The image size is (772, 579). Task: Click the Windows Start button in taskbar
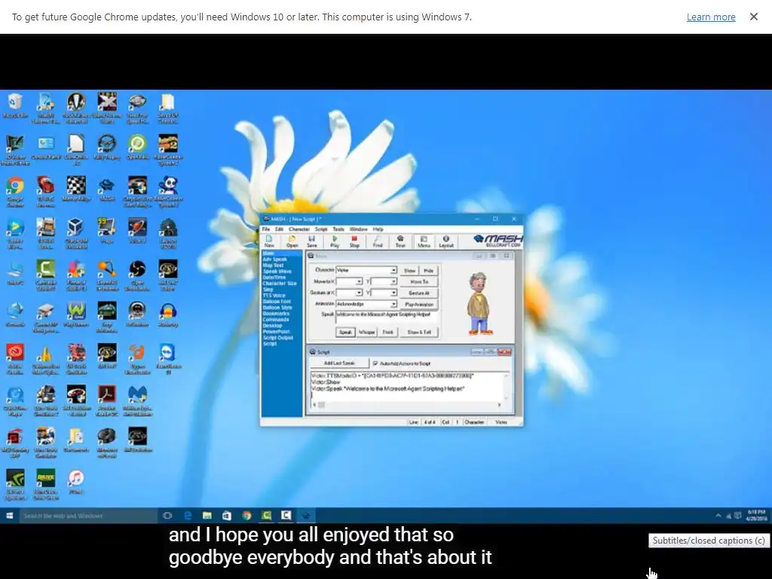point(9,516)
